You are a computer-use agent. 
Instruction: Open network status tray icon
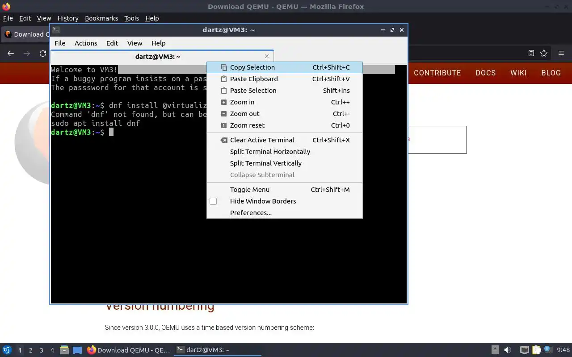[525, 350]
